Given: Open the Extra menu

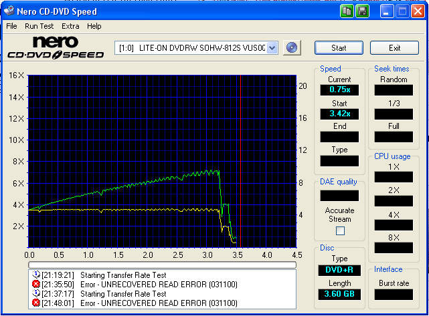Looking at the screenshot, I should (x=70, y=26).
